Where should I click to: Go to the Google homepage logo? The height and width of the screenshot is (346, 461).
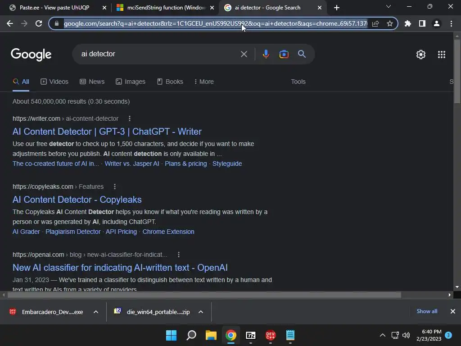[x=31, y=55]
